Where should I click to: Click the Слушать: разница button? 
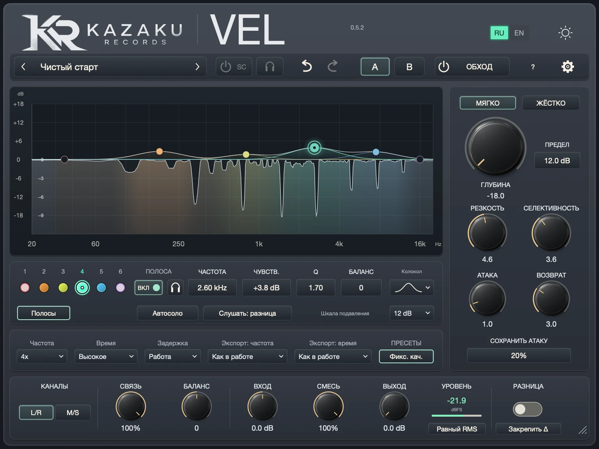pos(248,313)
